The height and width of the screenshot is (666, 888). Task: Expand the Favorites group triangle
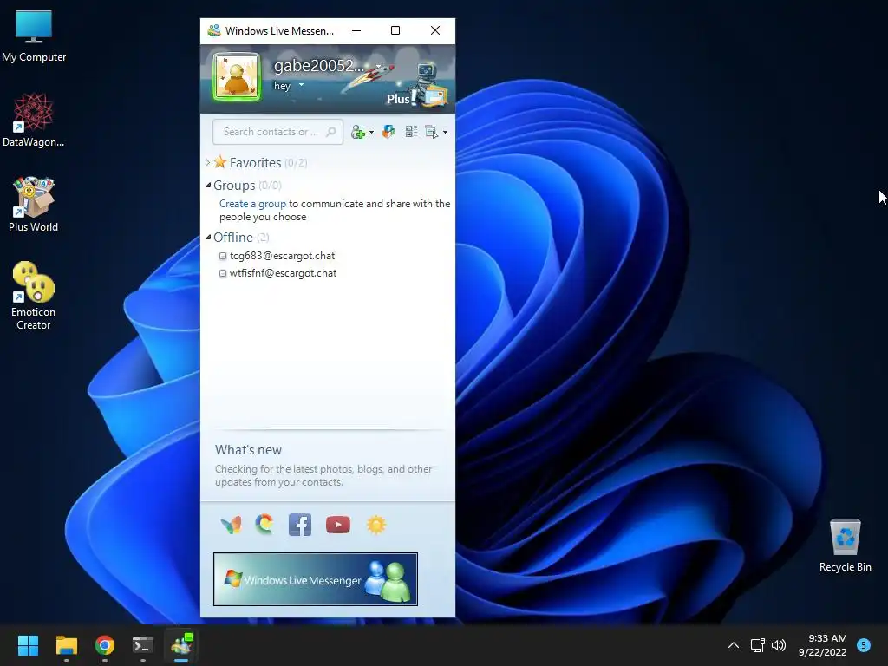point(207,162)
